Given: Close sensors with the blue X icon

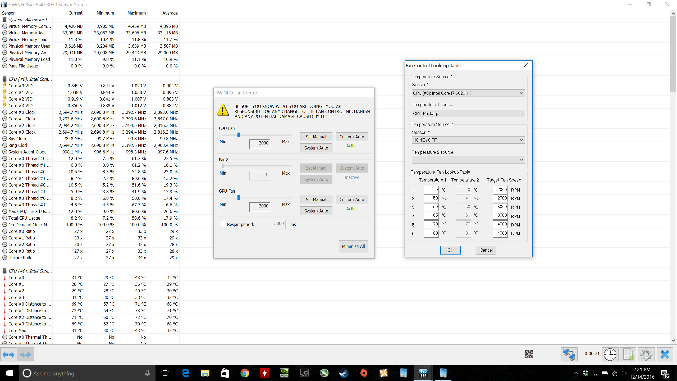Looking at the screenshot, I should 665,355.
